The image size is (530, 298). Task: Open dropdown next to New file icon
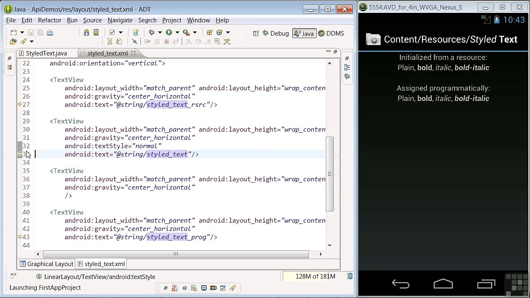(22, 32)
